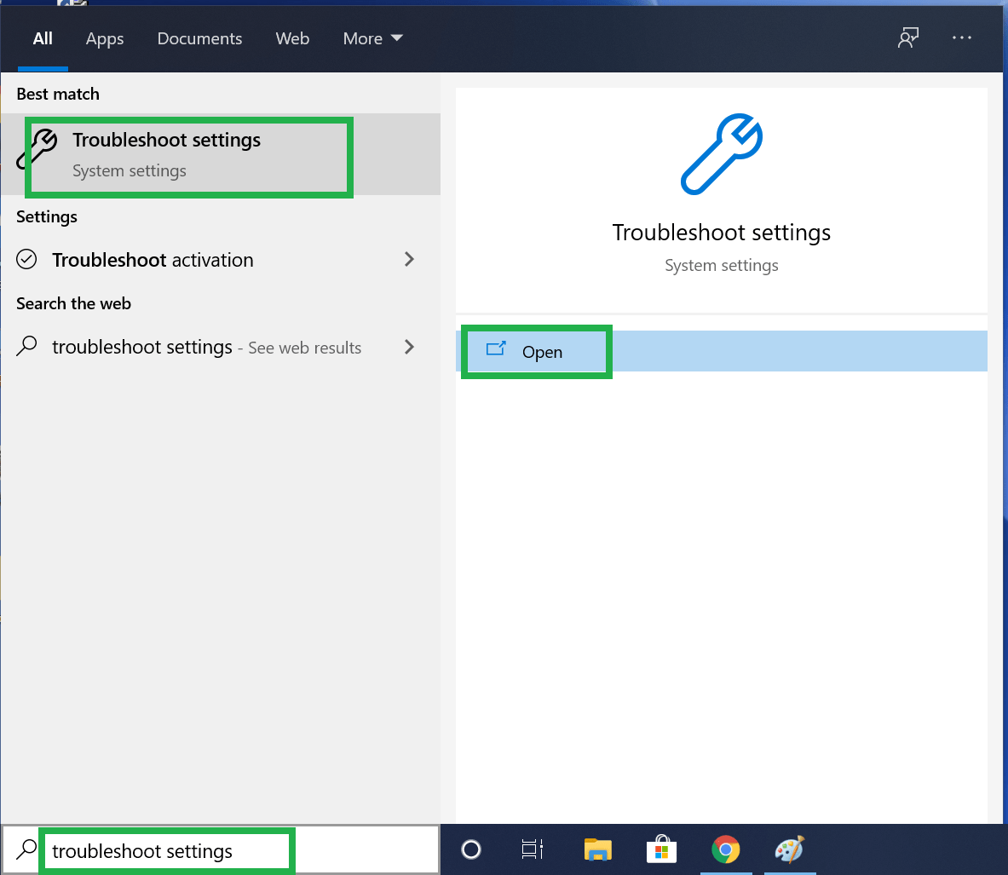Screen dimensions: 1008x875
Task: Open Microsoft Store from the taskbar
Action: [661, 849]
